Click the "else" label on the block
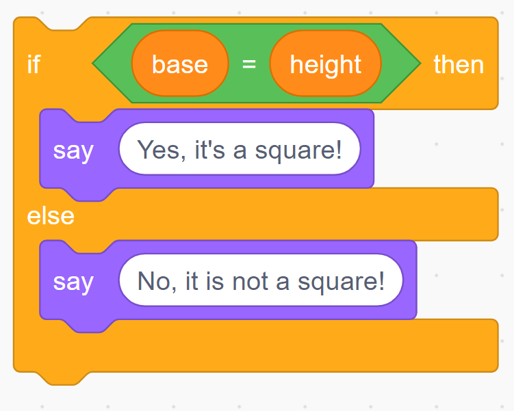The height and width of the screenshot is (411, 514). (x=51, y=216)
